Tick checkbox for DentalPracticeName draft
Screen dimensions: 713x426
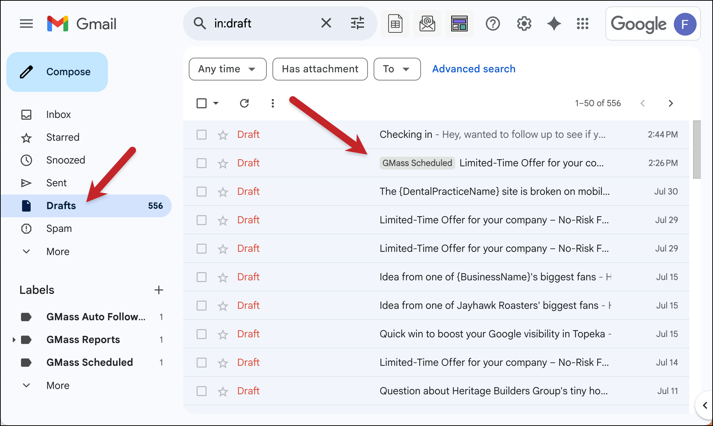click(202, 192)
